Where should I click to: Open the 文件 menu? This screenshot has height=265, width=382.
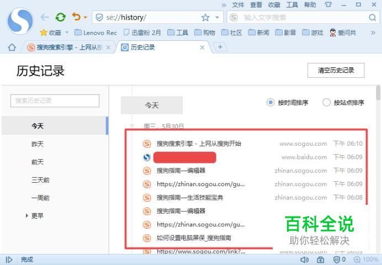pyautogui.click(x=238, y=5)
